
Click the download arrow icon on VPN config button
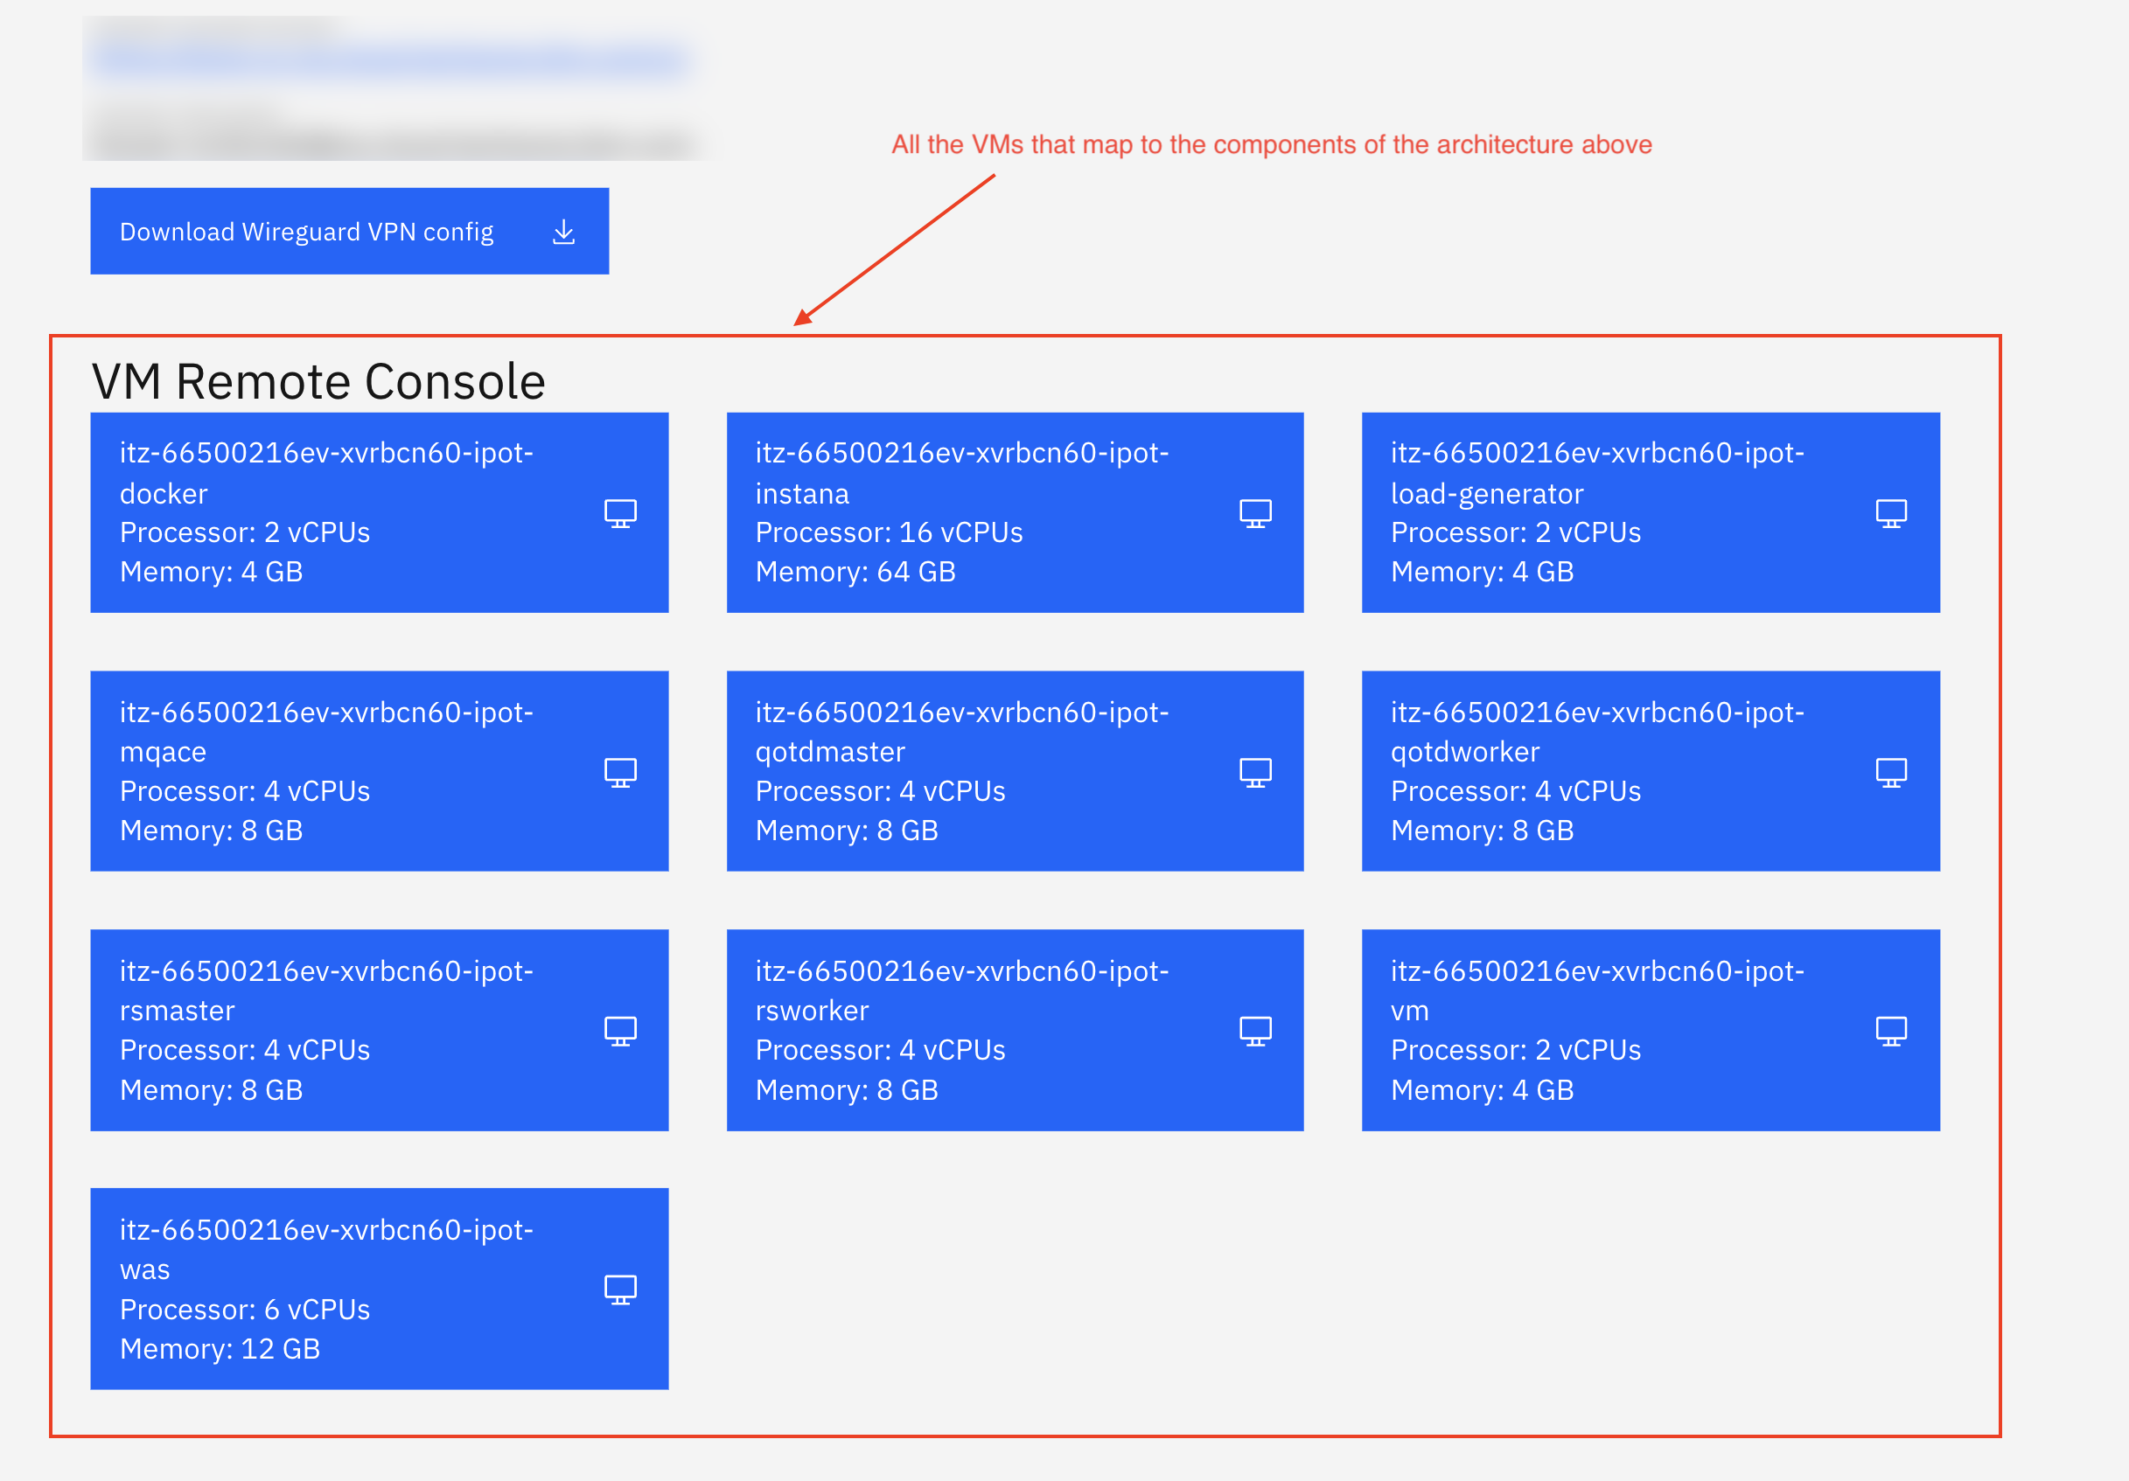point(562,232)
